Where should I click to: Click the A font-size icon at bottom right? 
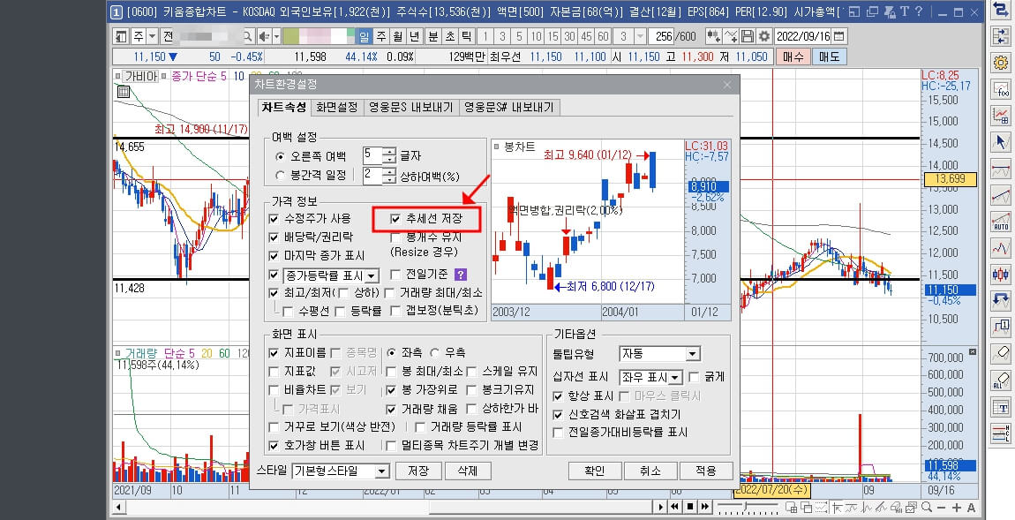(x=971, y=507)
